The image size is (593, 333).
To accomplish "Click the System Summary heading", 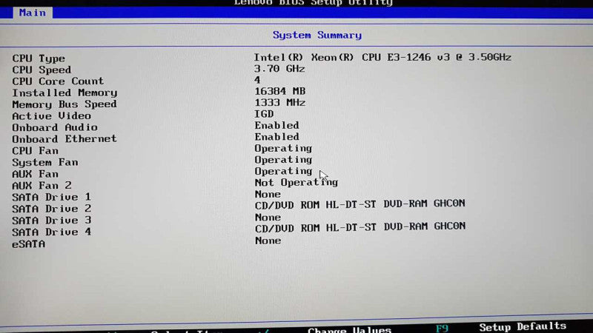I will [x=317, y=35].
